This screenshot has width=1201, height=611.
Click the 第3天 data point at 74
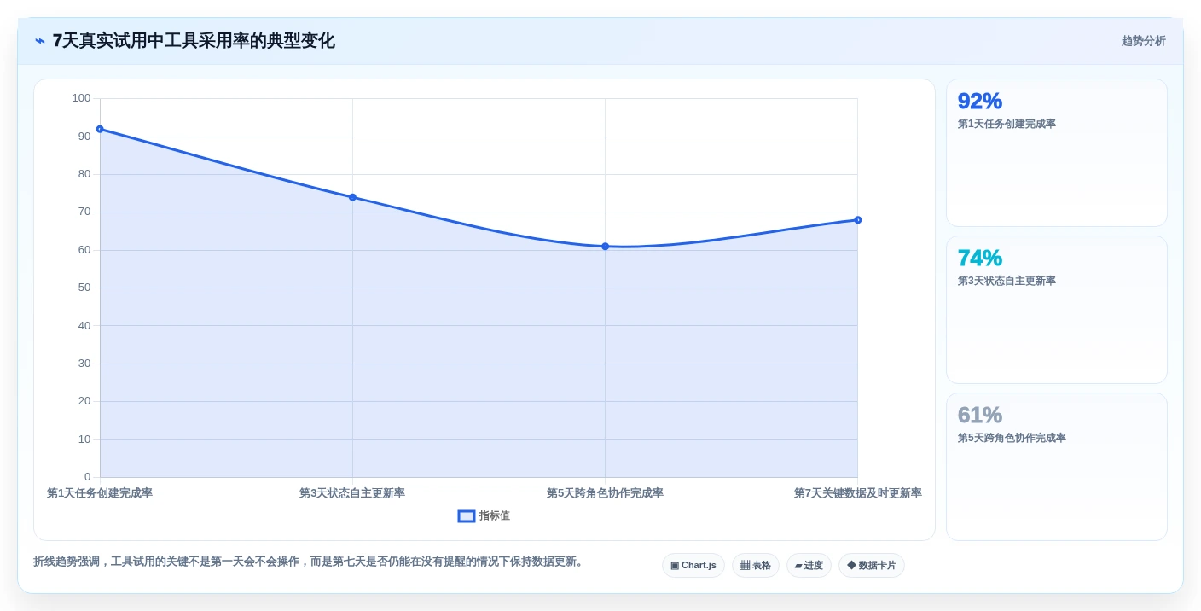pyautogui.click(x=352, y=197)
